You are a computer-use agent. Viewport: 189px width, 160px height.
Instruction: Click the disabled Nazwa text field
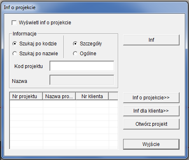pos(82,80)
